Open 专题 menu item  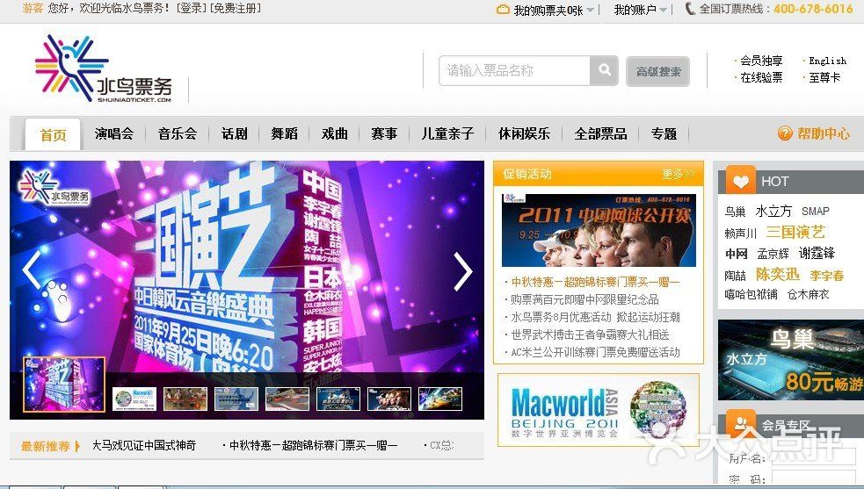click(x=664, y=133)
